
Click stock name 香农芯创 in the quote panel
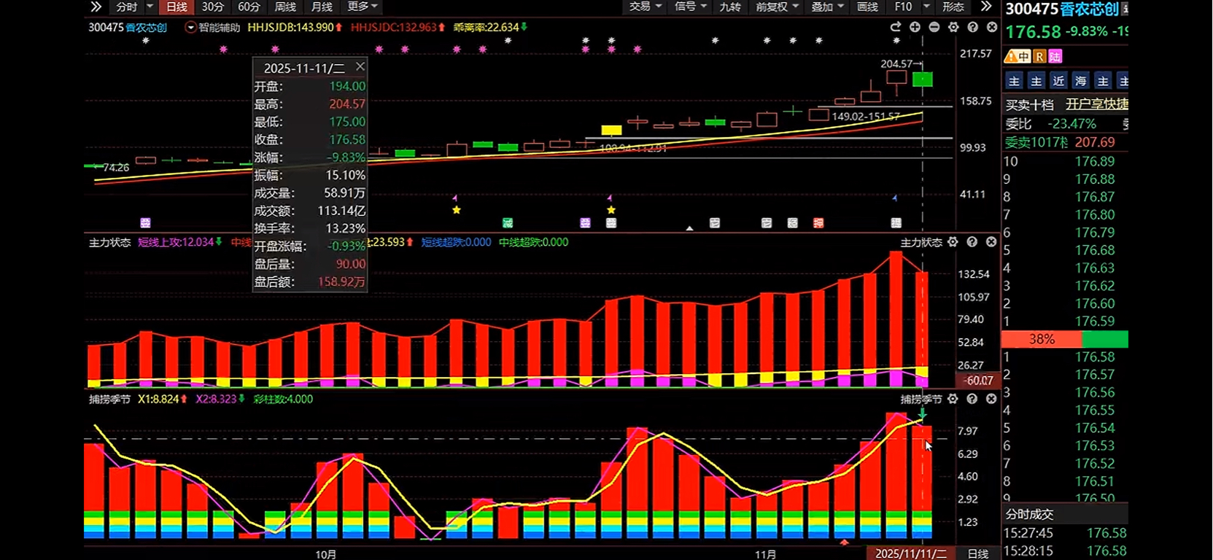click(x=1090, y=9)
